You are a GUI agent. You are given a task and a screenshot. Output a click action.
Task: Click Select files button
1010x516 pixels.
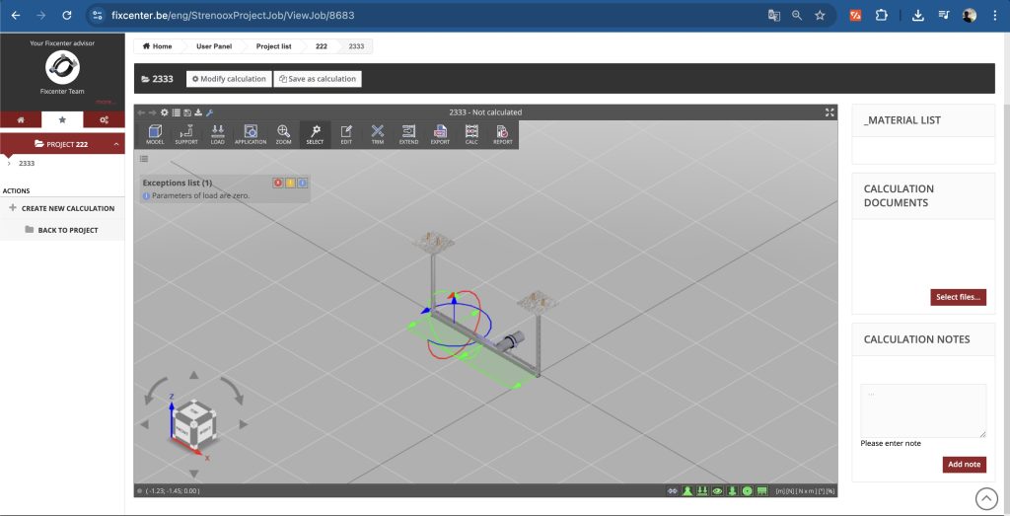point(958,297)
